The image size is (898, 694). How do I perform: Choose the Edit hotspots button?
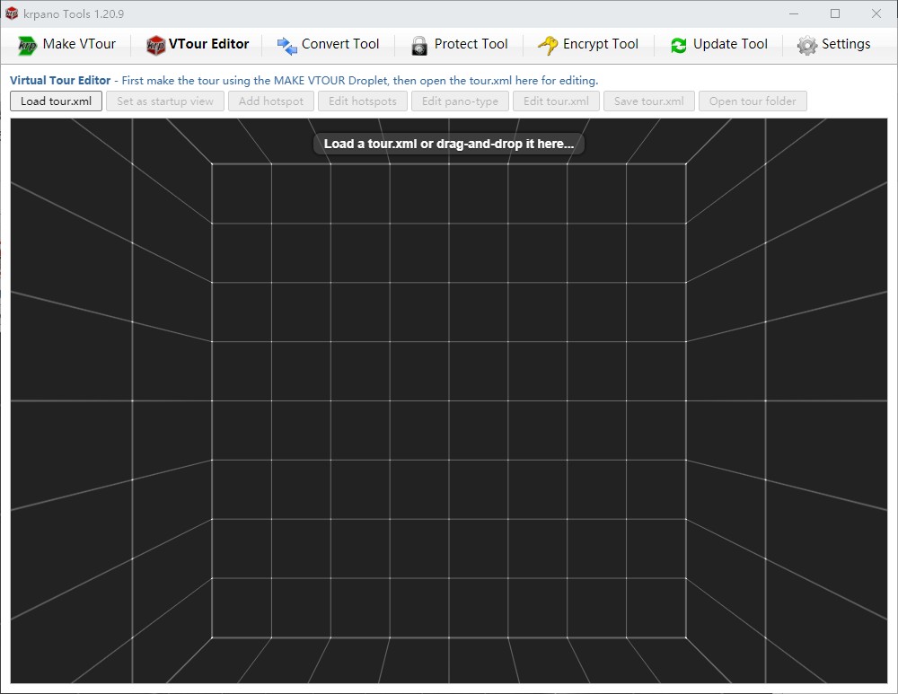click(x=363, y=101)
